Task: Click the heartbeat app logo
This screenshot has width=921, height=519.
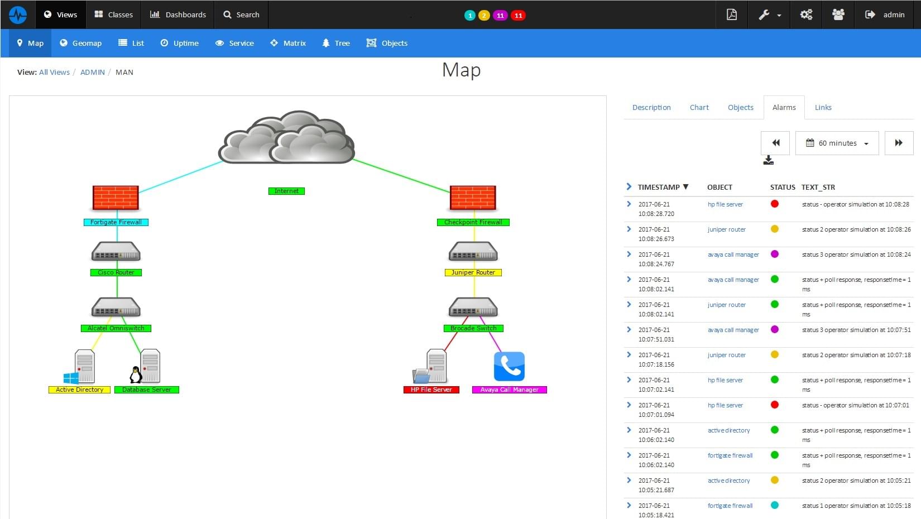Action: tap(18, 15)
